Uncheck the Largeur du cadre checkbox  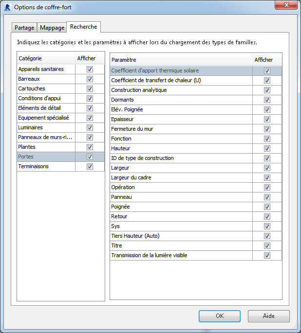(x=267, y=178)
